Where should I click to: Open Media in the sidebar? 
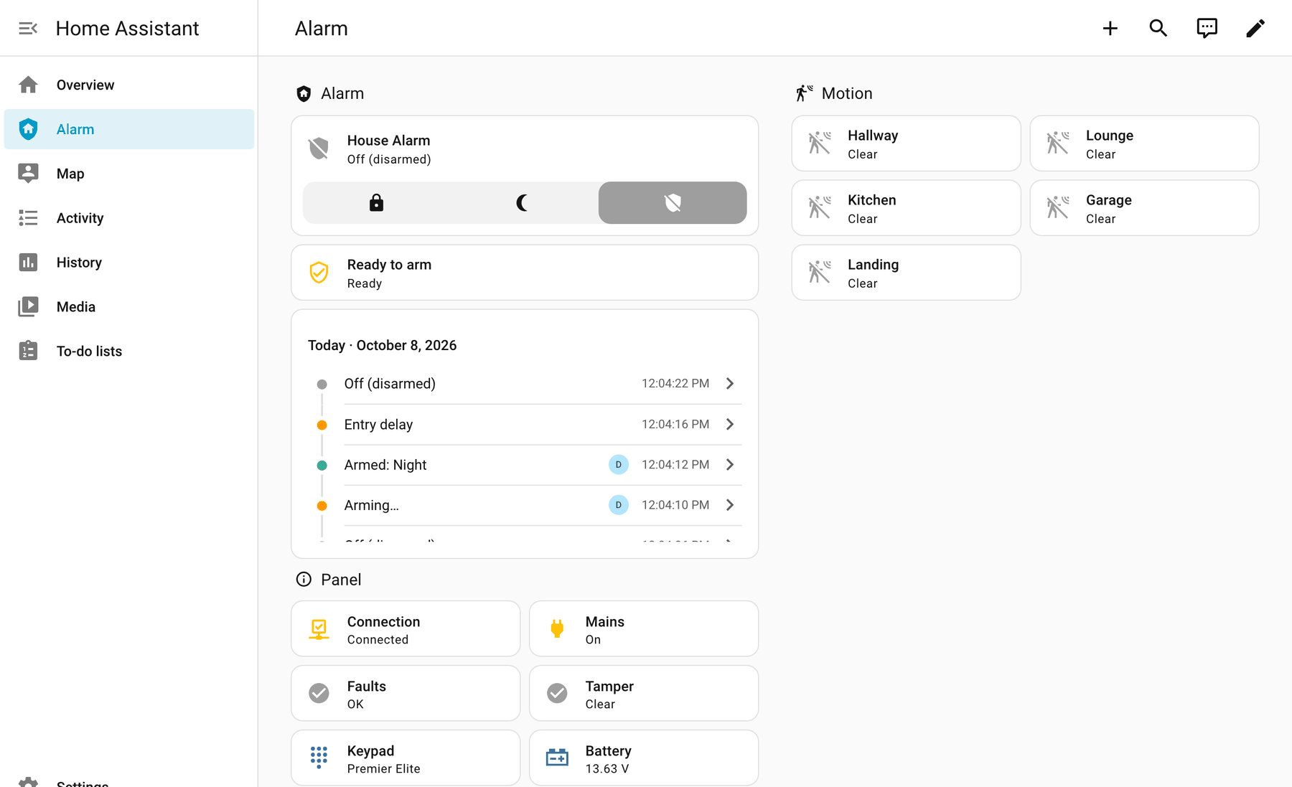pos(129,307)
